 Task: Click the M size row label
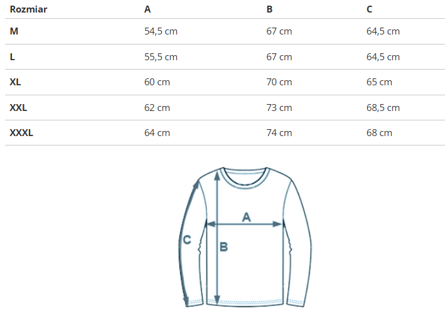pos(14,31)
